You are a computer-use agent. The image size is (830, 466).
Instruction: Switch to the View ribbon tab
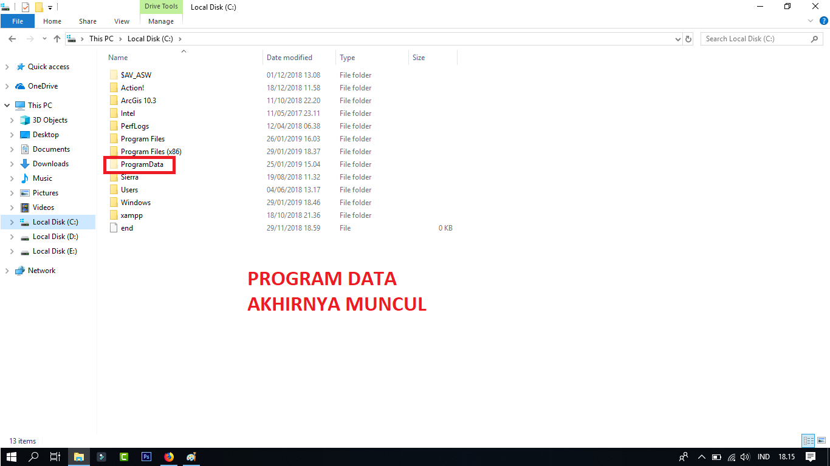pyautogui.click(x=121, y=21)
